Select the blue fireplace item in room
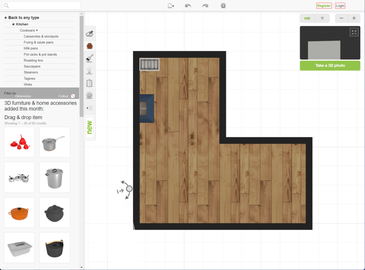Image resolution: width=365 pixels, height=270 pixels. tap(146, 108)
